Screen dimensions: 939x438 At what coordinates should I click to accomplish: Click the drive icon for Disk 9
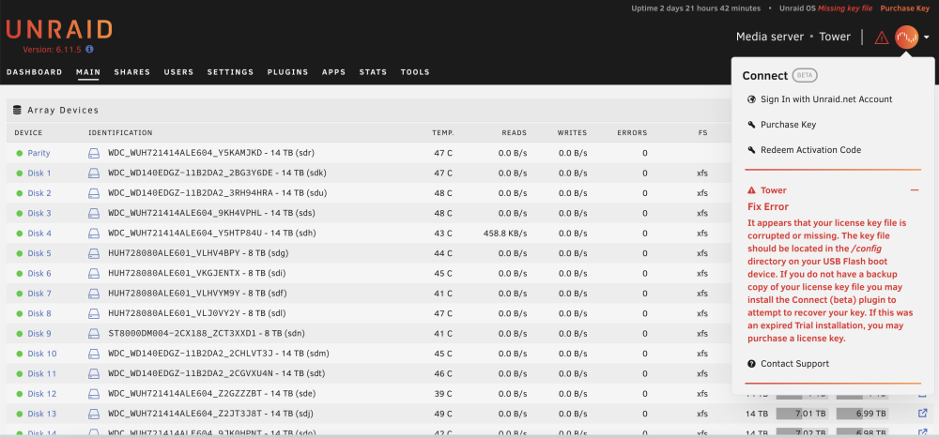[x=93, y=333]
